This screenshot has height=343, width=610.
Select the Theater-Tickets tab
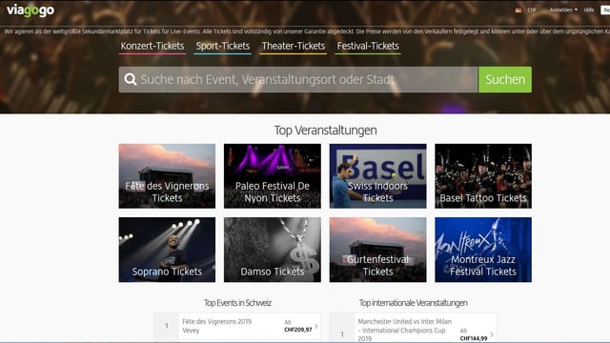293,47
